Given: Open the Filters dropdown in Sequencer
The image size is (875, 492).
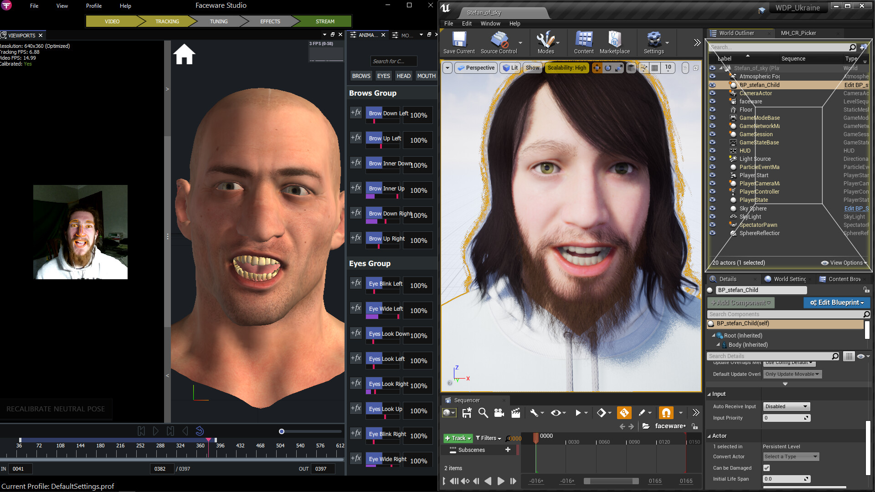Looking at the screenshot, I should (x=488, y=438).
